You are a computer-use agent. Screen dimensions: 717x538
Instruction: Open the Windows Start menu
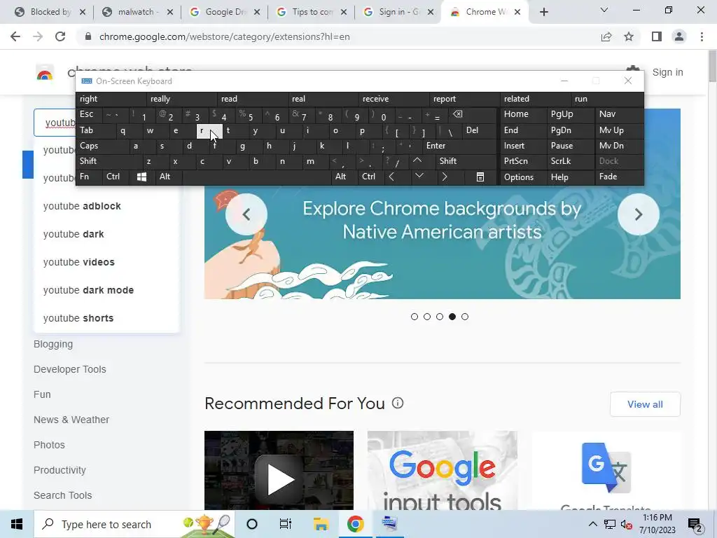[17, 524]
